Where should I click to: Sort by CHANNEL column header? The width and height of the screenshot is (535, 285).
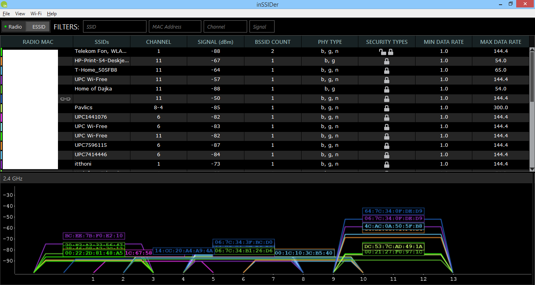pyautogui.click(x=159, y=42)
